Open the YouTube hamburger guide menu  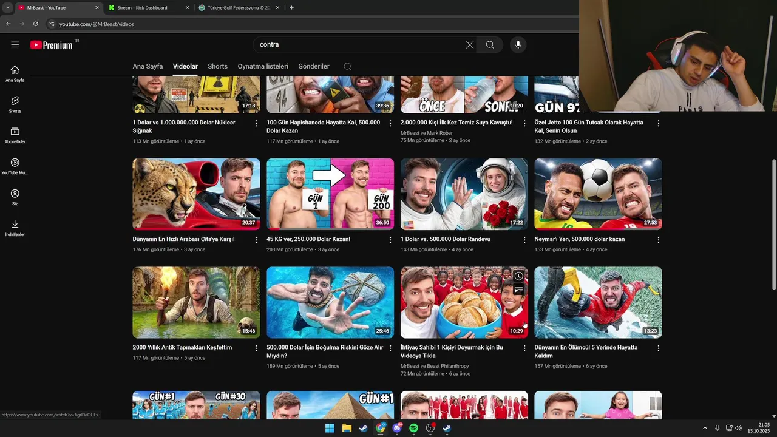[15, 44]
